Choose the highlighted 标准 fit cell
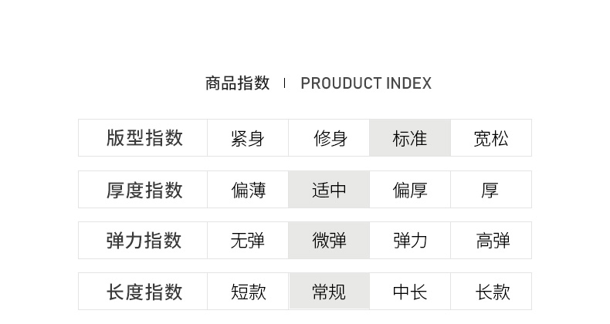The width and height of the screenshot is (610, 324). pyautogui.click(x=410, y=139)
